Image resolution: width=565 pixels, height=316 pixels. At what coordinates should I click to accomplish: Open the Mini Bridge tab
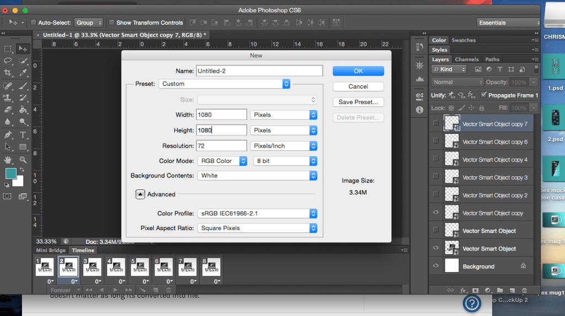[50, 250]
